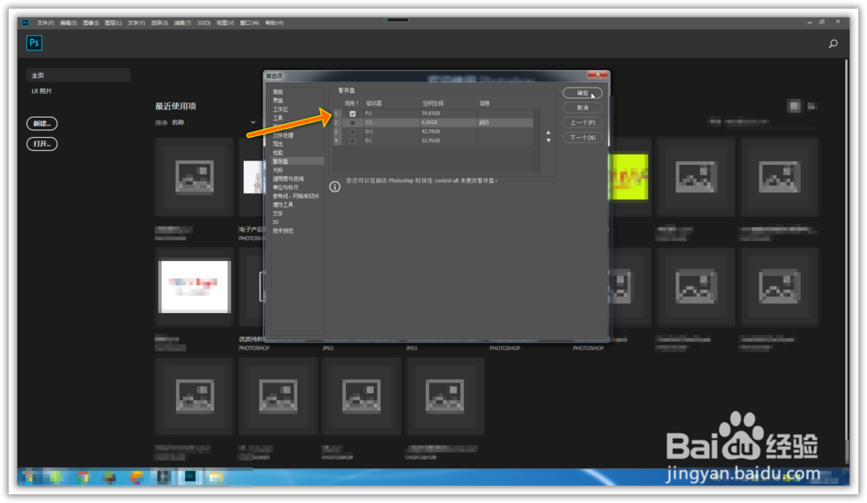867x503 pixels.
Task: Switch recent files to list view icon
Action: point(812,106)
